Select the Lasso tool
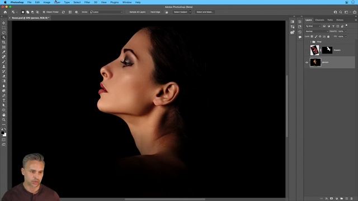This screenshot has height=201, width=358. 4,32
